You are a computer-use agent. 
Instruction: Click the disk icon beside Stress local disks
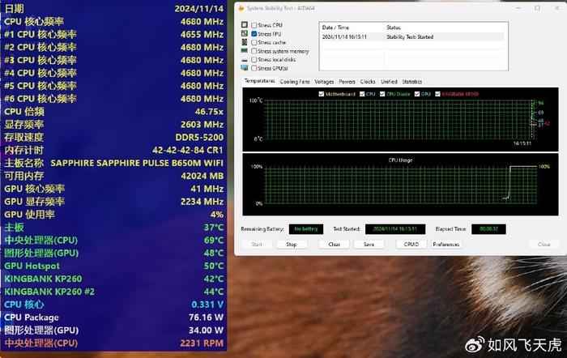pos(245,60)
